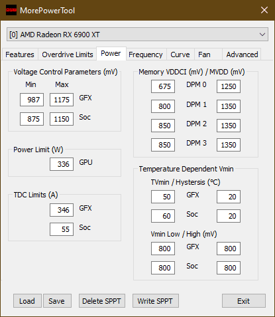The height and width of the screenshot is (317, 275).
Task: Click the Temperature Dependent Vmin label
Action: (186, 169)
